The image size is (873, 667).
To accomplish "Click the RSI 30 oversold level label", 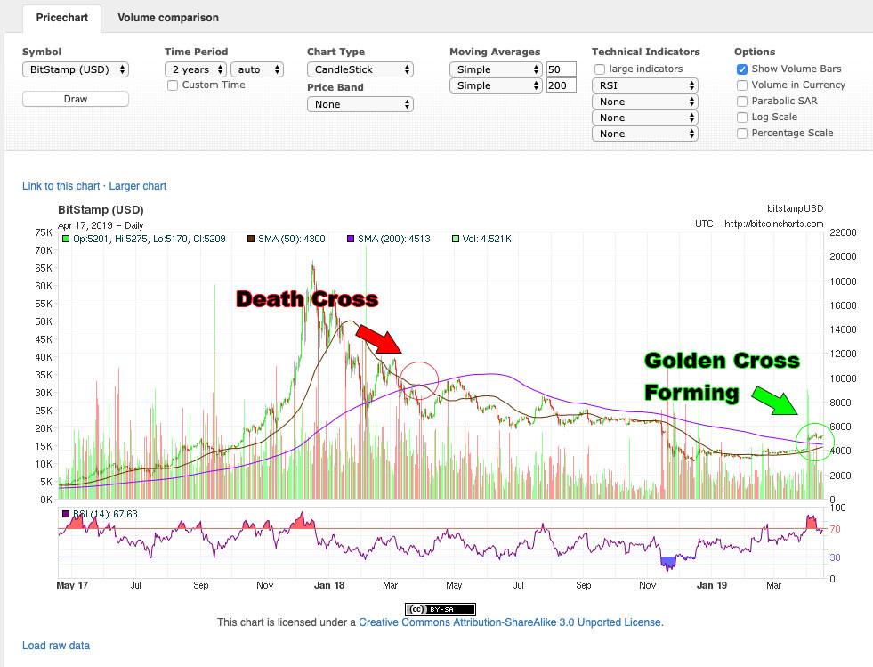I will click(835, 557).
